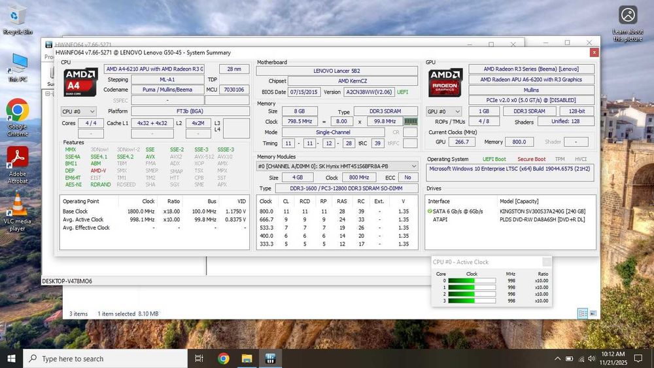Click the AMD Radeon R3 Series (Beema) field
654x368 pixels.
point(531,69)
